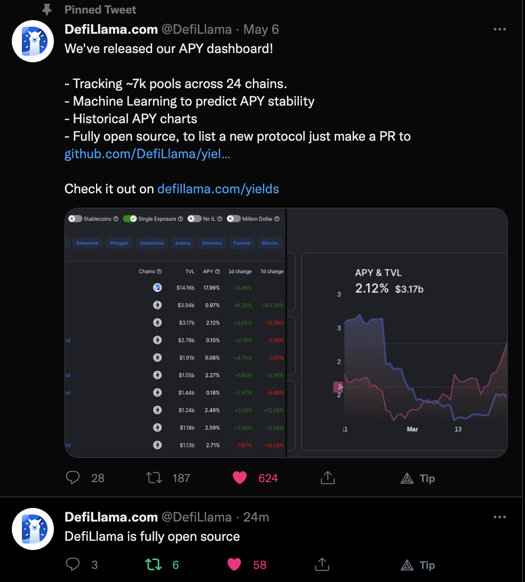Tip the author of the pinned tweet
Screen dimensions: 525x582
point(418,478)
